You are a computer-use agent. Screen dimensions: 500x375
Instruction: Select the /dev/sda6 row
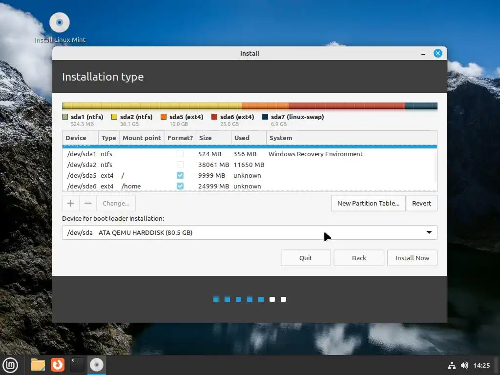pyautogui.click(x=249, y=186)
